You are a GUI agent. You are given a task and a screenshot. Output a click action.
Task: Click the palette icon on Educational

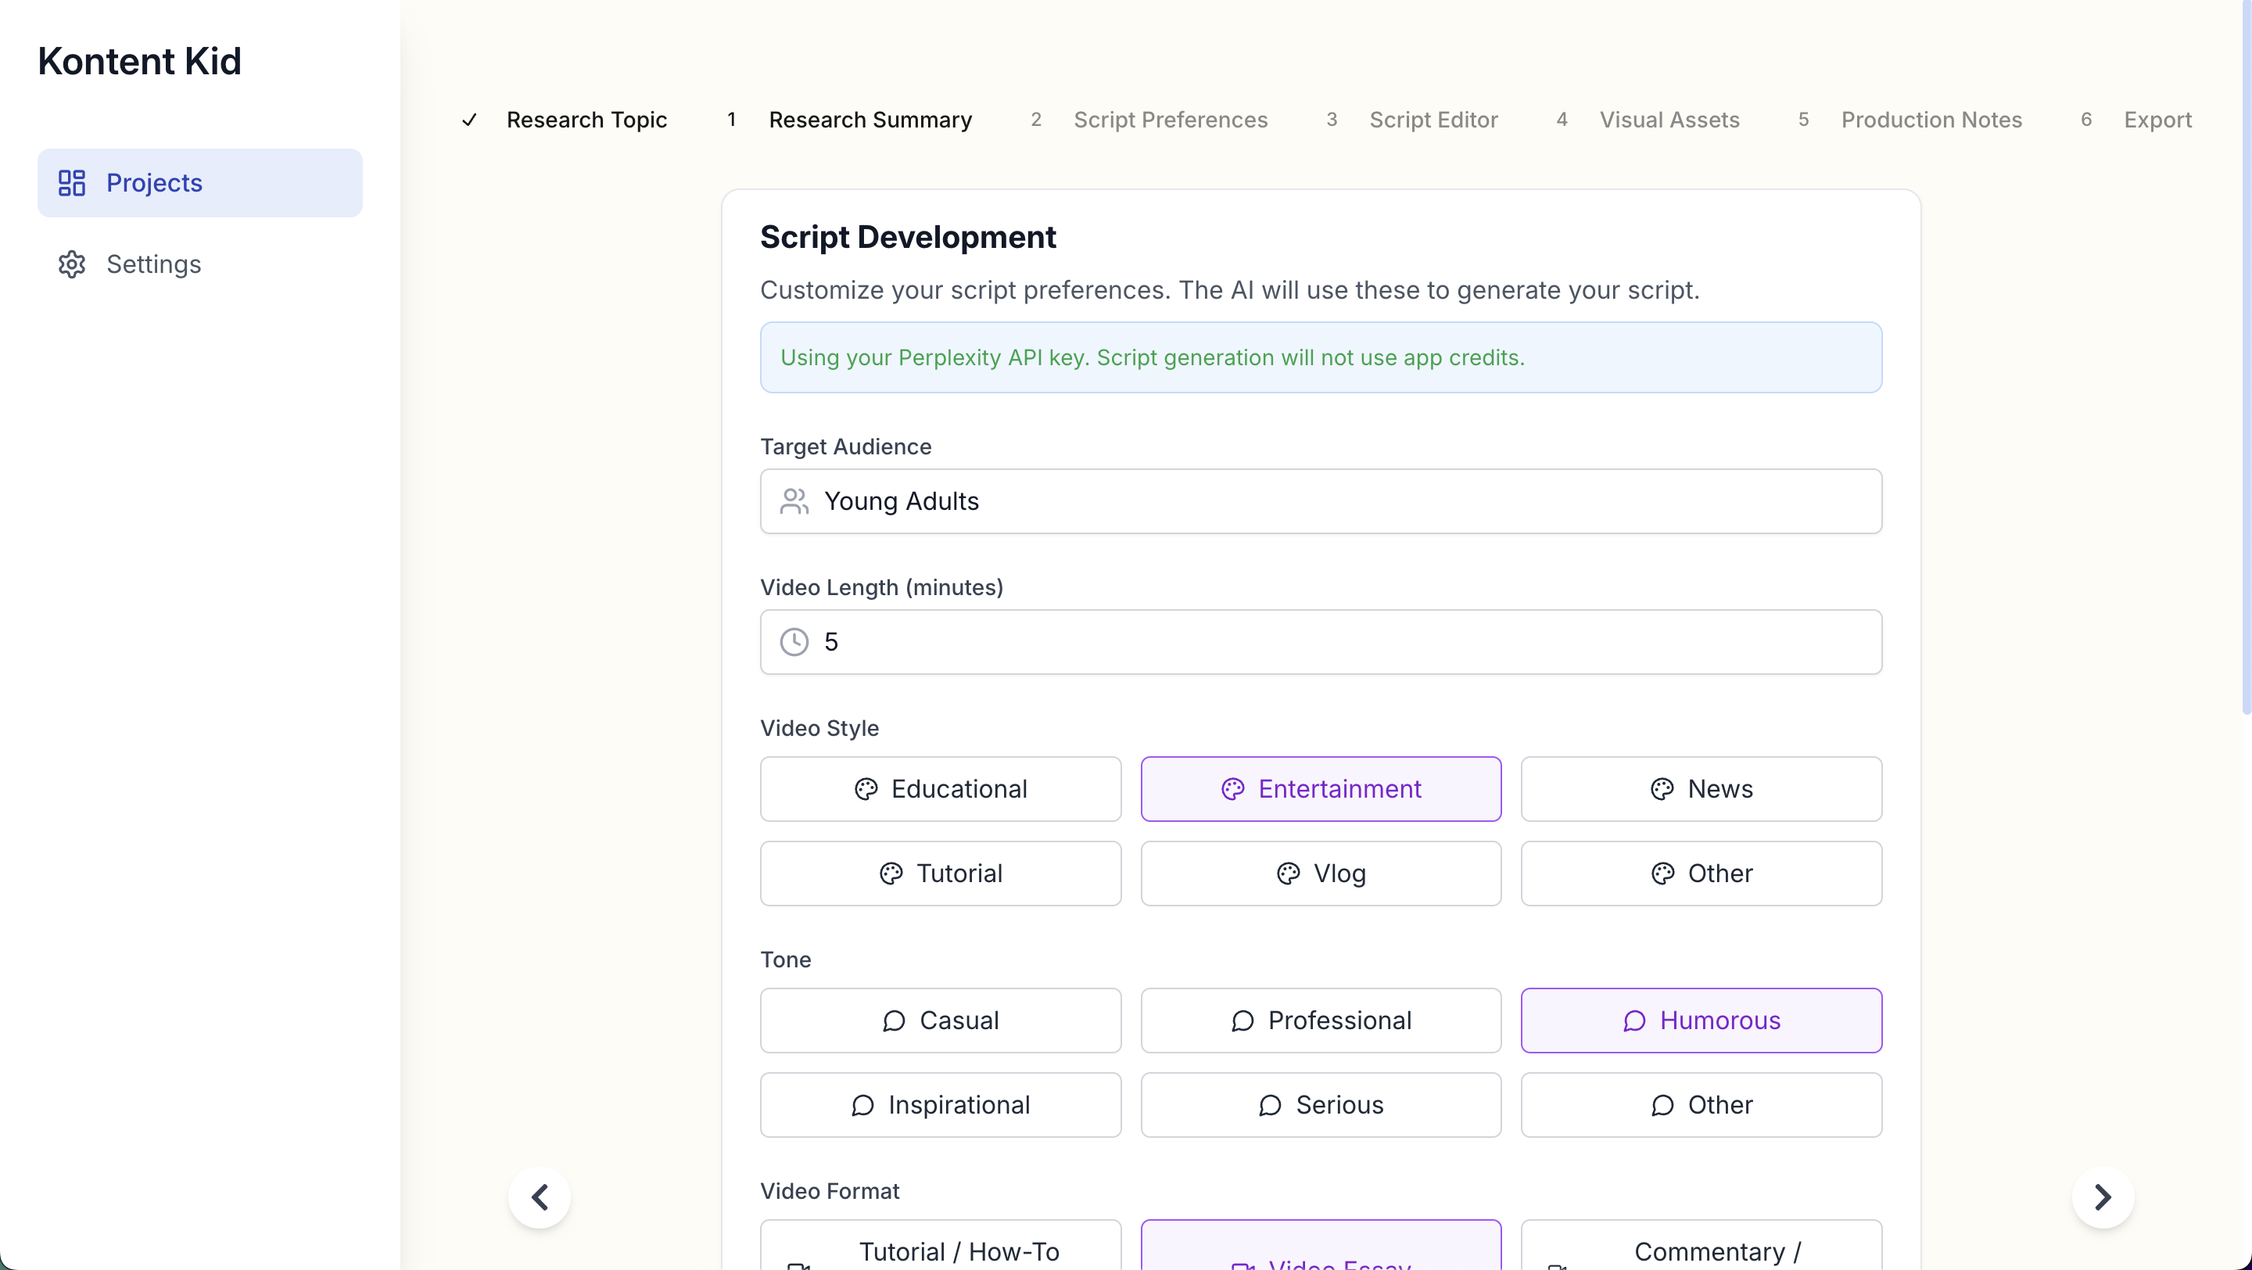coord(866,789)
